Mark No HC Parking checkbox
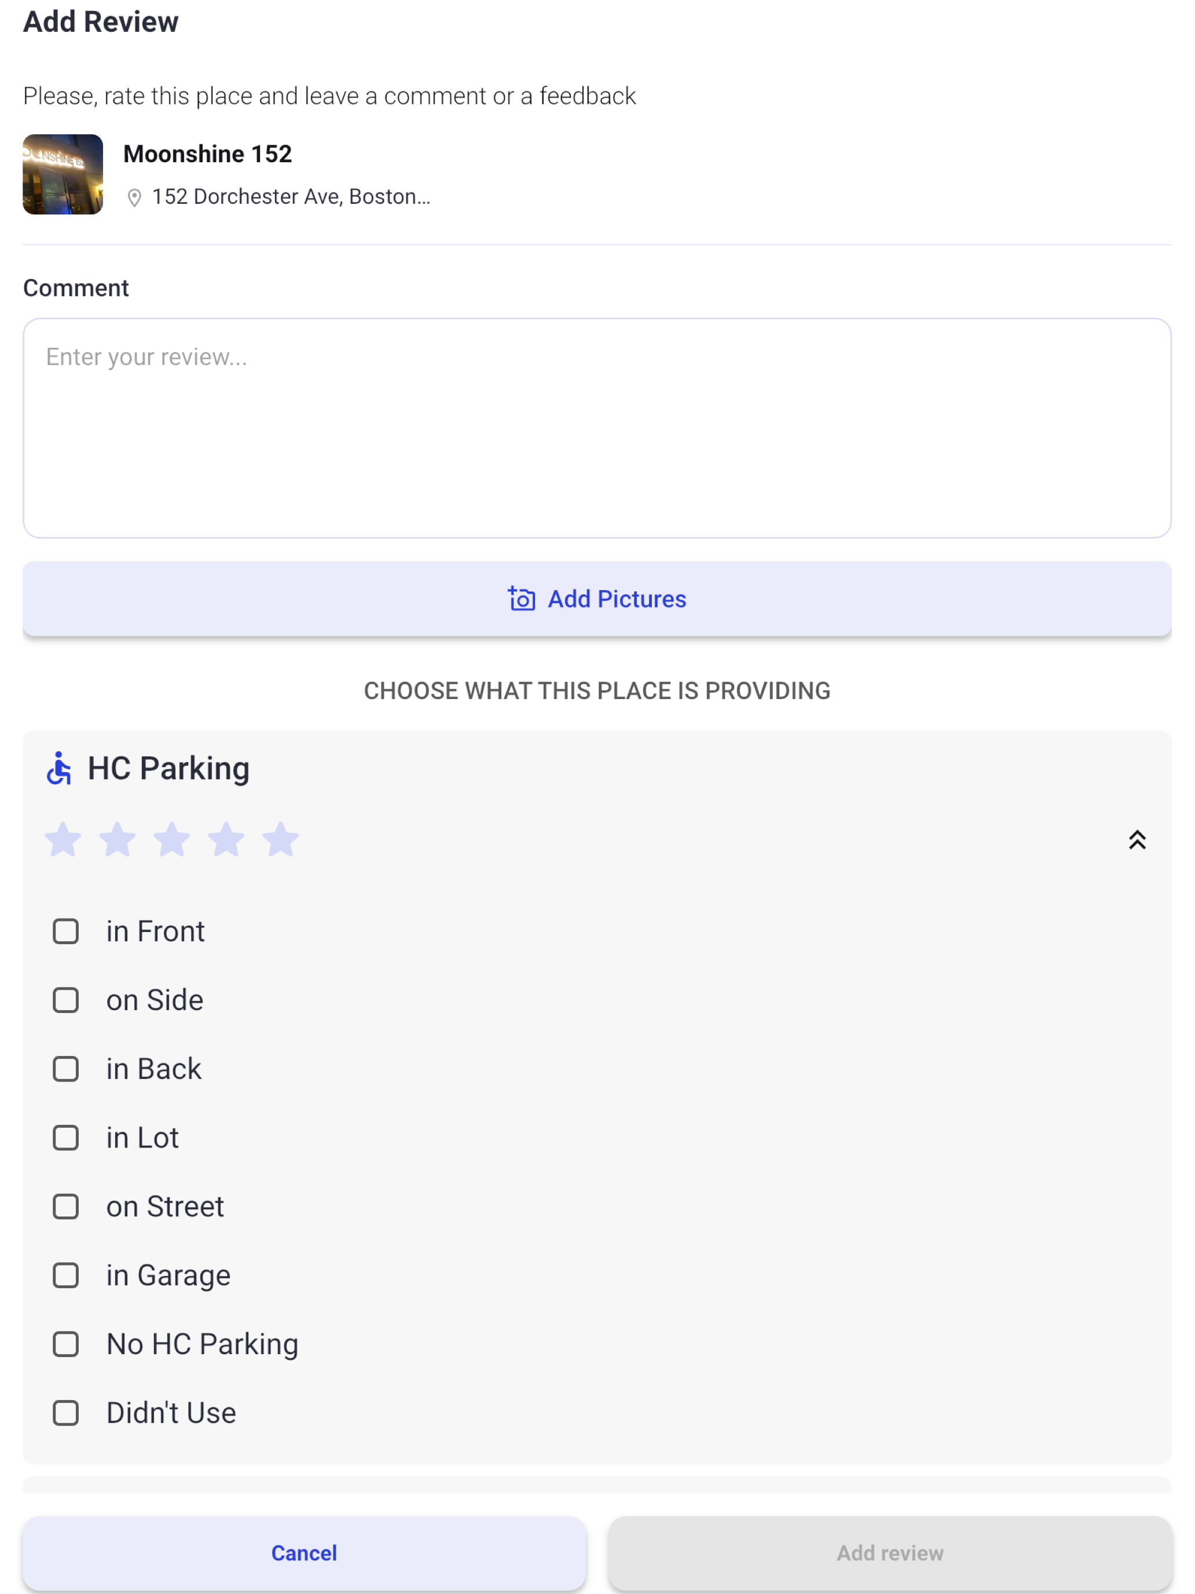This screenshot has height=1594, width=1195. coord(65,1344)
